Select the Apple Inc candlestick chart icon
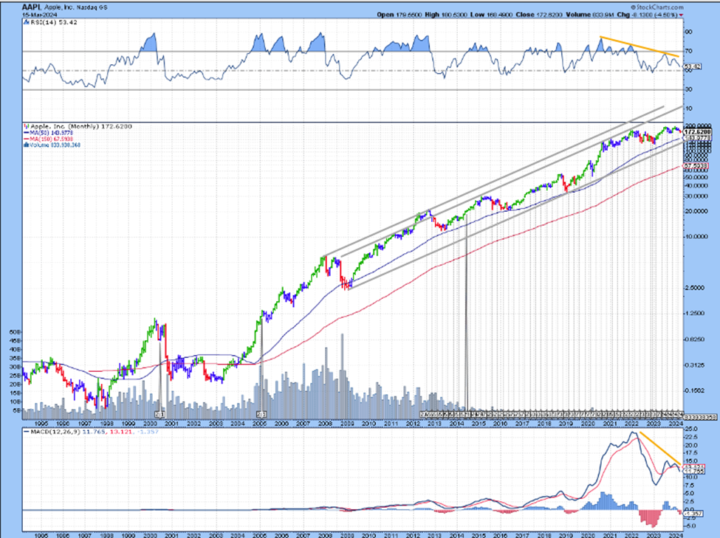This screenshot has width=720, height=538. (x=26, y=126)
